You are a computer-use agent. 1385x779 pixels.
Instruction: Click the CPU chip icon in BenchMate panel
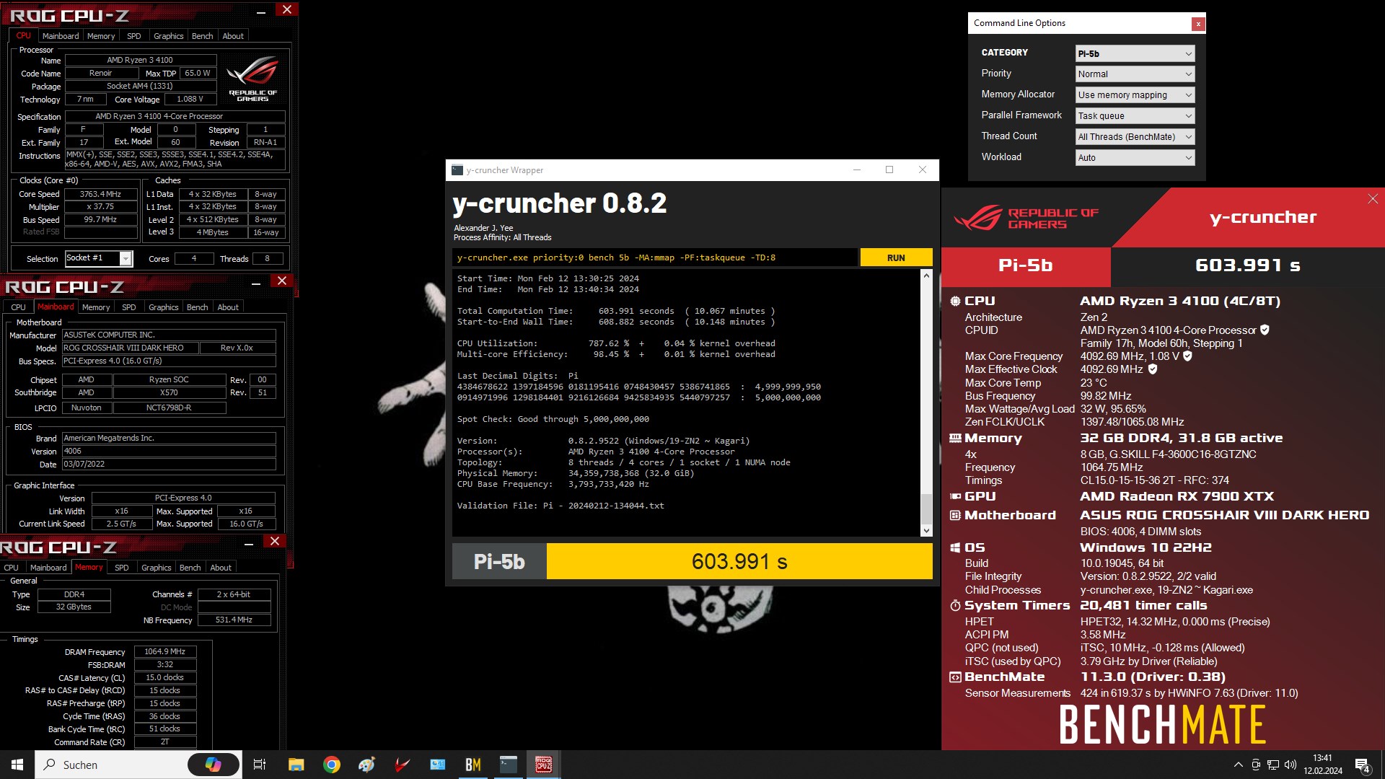coord(955,301)
